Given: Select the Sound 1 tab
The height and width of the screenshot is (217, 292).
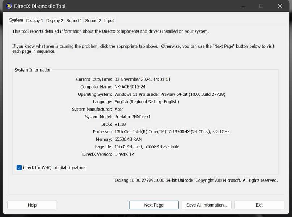Looking at the screenshot, I should pyautogui.click(x=74, y=21).
